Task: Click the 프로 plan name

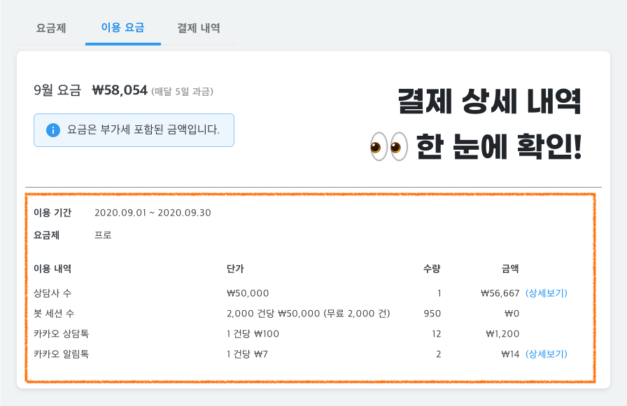Action: click(x=103, y=235)
